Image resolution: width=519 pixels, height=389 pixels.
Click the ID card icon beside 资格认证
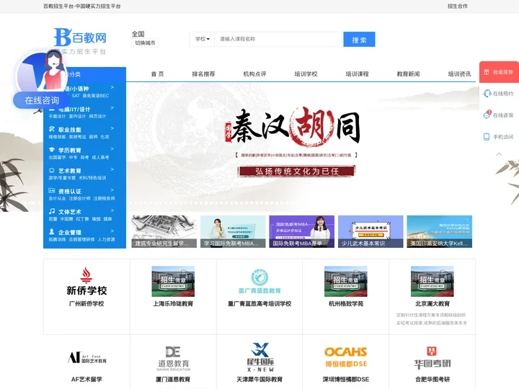(52, 190)
